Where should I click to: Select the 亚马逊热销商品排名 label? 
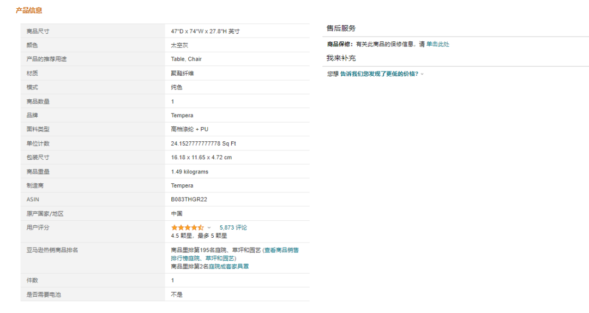[52, 250]
